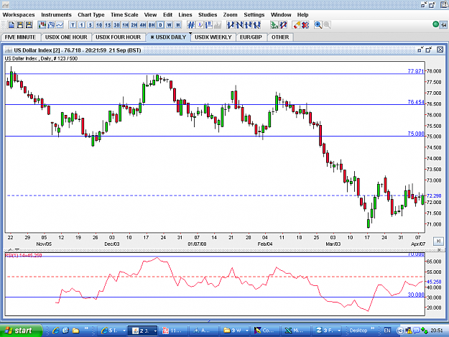Close the USDX DAILY tab with its X
Viewport: 449px width, 337px height.
[x=152, y=37]
